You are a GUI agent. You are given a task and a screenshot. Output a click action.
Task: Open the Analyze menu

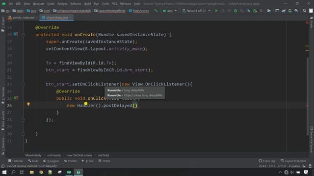coord(62,3)
